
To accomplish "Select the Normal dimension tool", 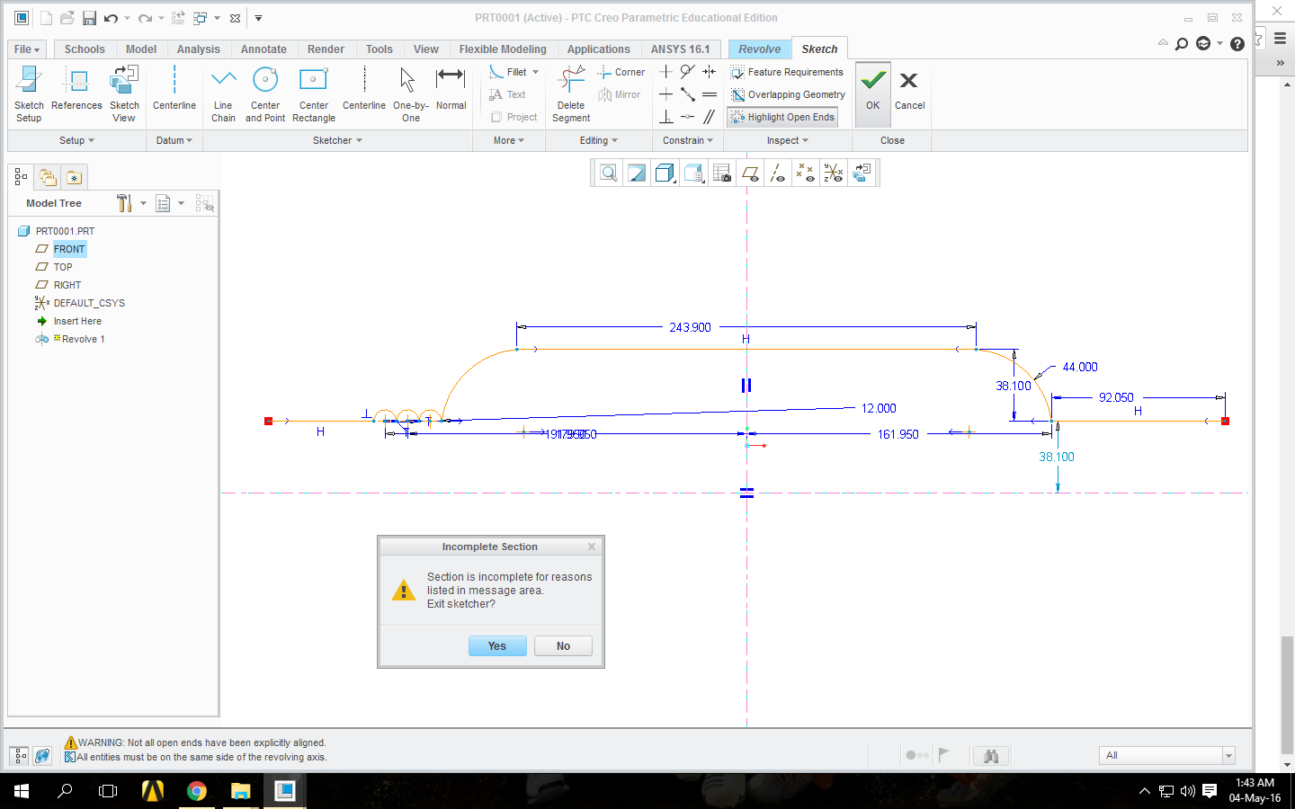I will click(x=451, y=90).
